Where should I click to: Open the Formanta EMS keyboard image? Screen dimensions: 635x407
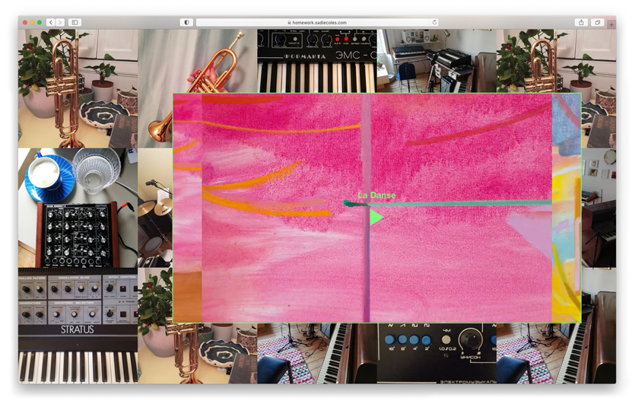(316, 60)
